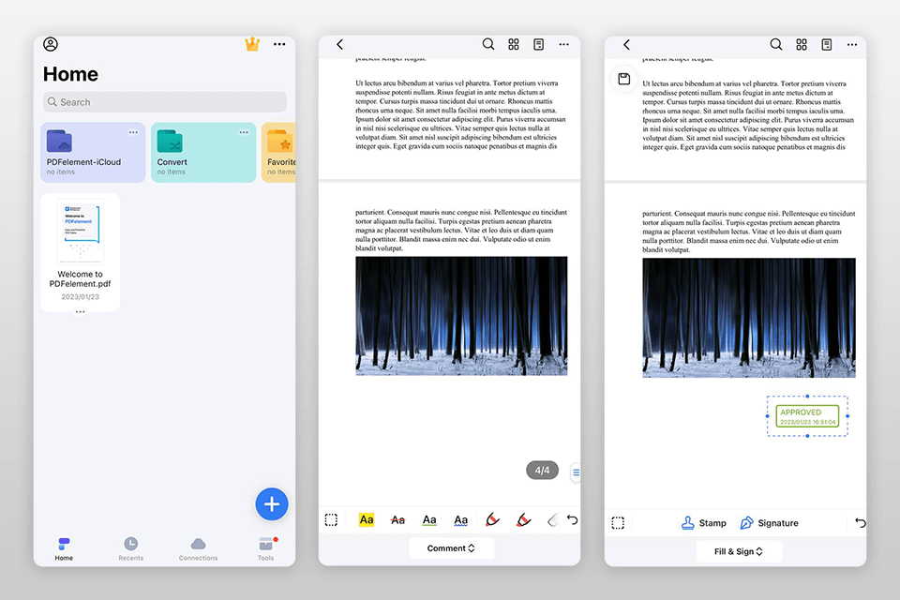Viewport: 900px width, 600px height.
Task: Open page thumbnails grid in Fill & Sign screen
Action: pyautogui.click(x=802, y=44)
